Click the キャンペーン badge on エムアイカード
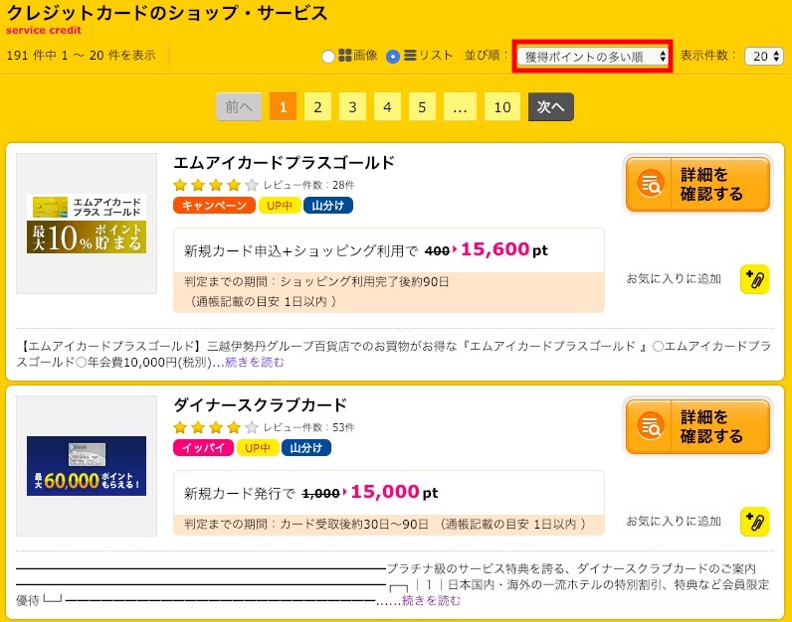 pos(214,206)
